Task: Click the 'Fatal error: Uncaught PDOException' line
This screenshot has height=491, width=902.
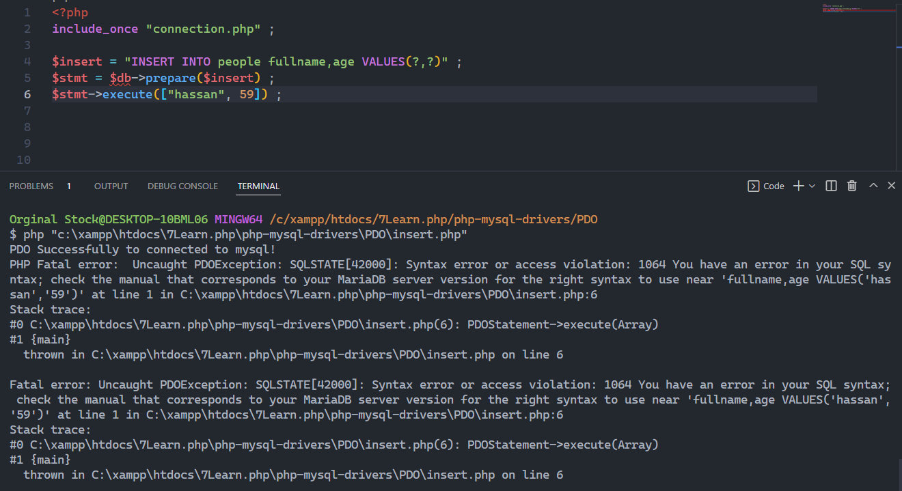Action: [x=450, y=384]
